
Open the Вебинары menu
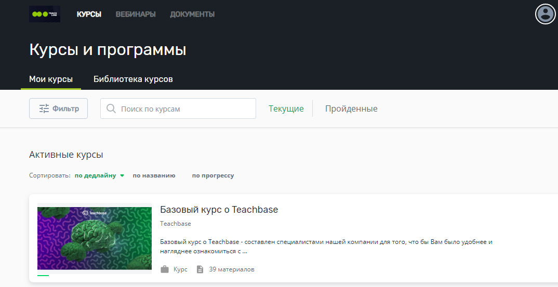pos(136,14)
